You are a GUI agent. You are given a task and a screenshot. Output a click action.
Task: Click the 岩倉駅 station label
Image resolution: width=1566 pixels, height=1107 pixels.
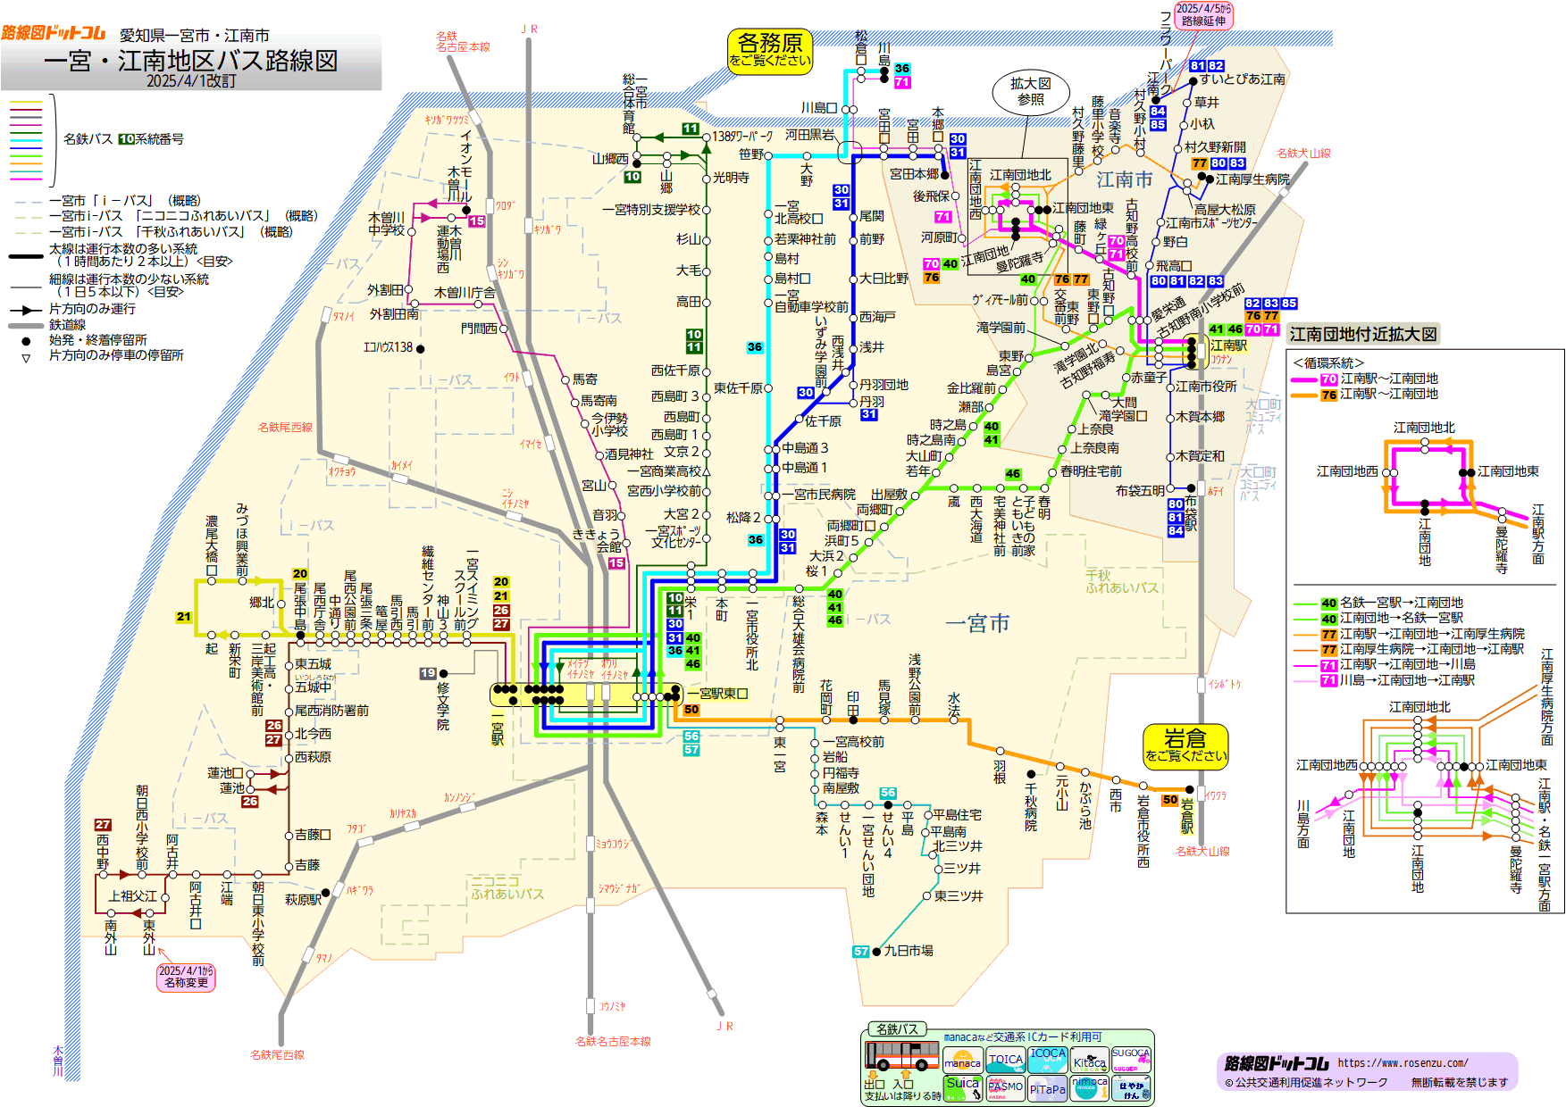[x=1187, y=816]
